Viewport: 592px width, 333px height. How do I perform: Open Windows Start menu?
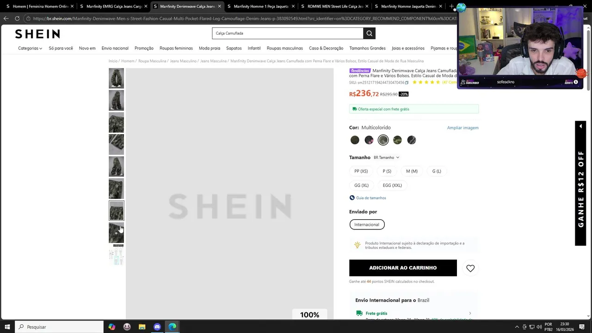tap(7, 327)
